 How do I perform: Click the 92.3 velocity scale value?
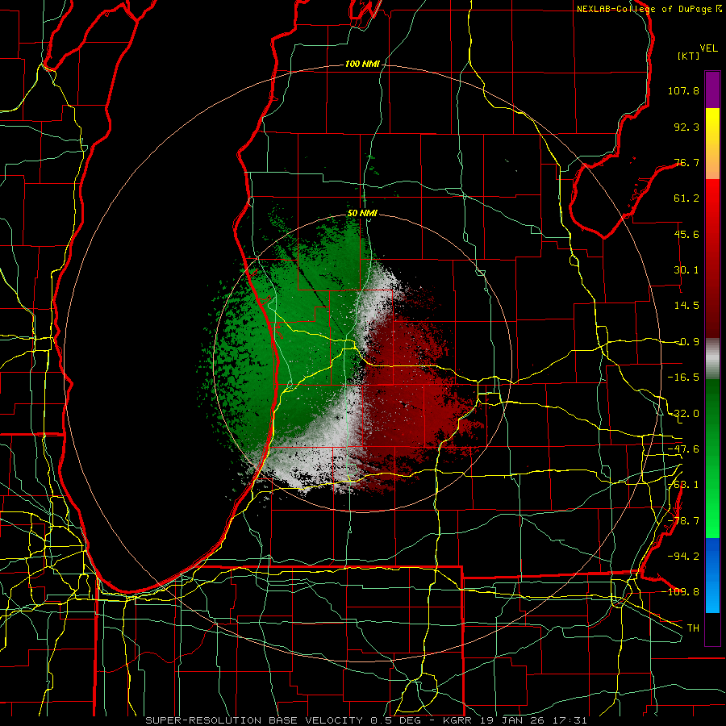coord(686,127)
